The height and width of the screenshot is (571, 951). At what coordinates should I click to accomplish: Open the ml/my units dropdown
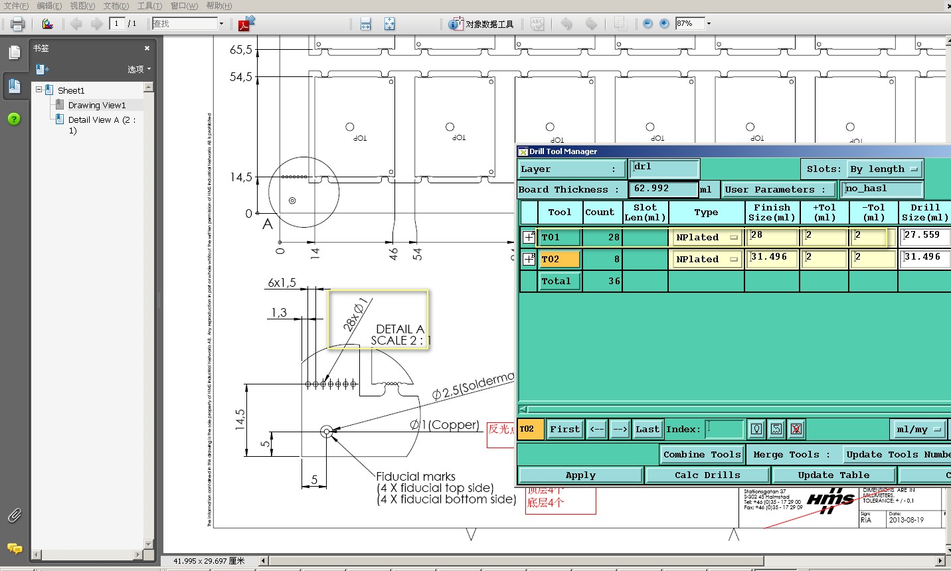pos(918,430)
